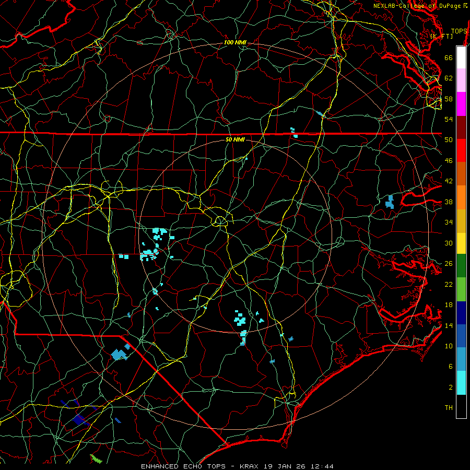This screenshot has width=470, height=470.
Task: Click the "62" legend label
Action: click(449, 78)
